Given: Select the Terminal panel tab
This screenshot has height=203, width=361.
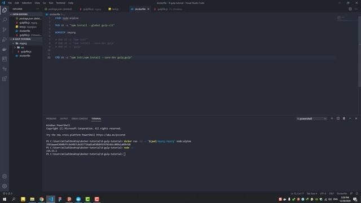Looking at the screenshot, I should pyautogui.click(x=96, y=119).
